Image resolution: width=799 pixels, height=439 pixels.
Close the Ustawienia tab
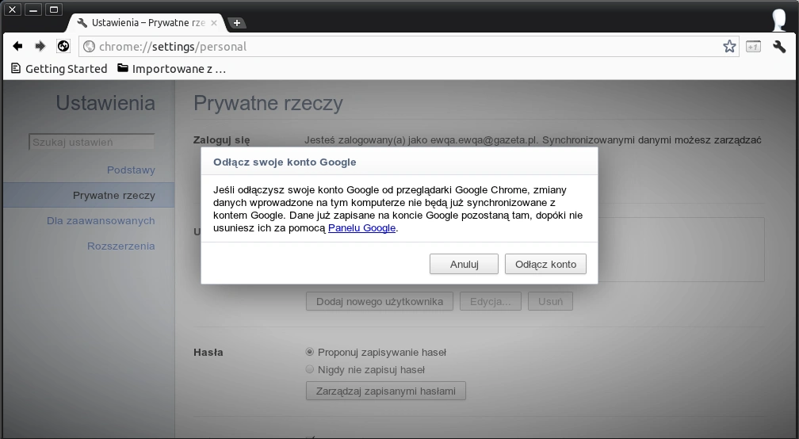click(214, 23)
